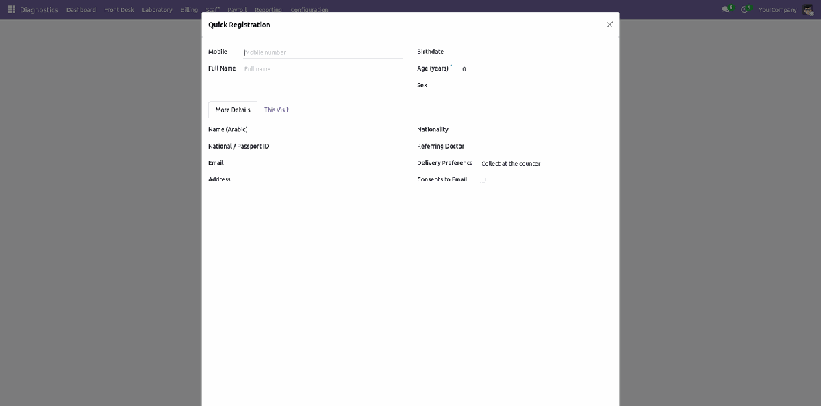
Task: Open the Billing menu
Action: pos(189,10)
